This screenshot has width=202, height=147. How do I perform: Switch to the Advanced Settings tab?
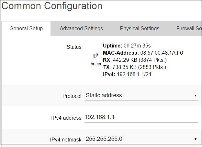point(81,29)
